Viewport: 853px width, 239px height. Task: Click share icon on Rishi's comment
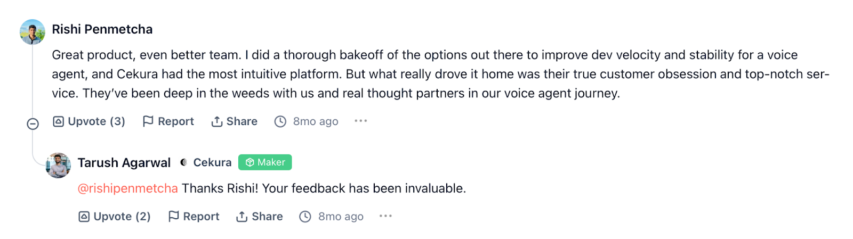coord(216,121)
